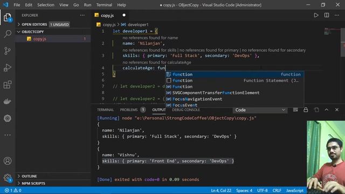The image size is (345, 194).
Task: Open the output log file icon
Action: (316, 110)
